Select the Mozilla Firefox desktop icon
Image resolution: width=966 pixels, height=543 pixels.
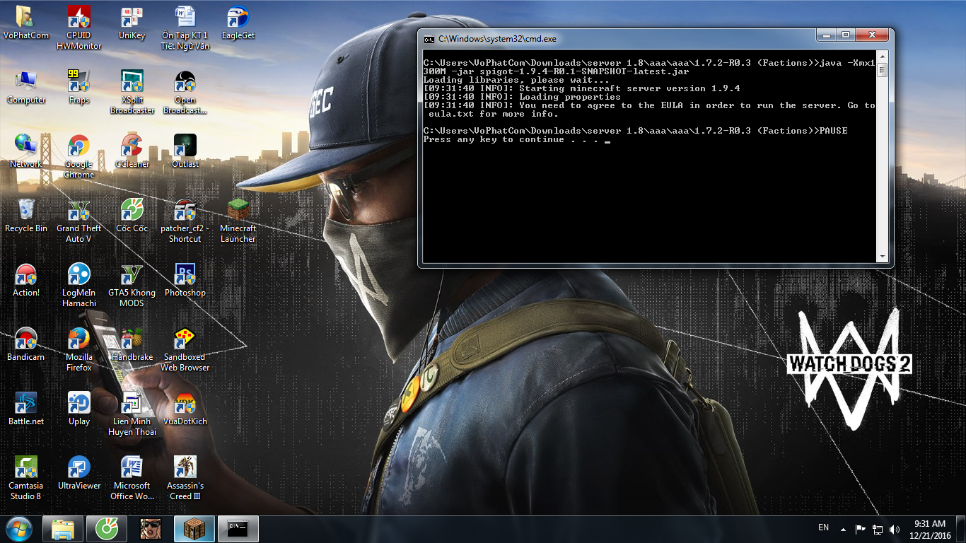click(x=78, y=339)
